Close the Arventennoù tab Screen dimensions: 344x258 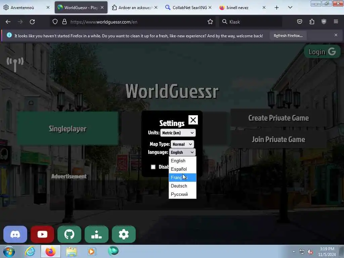pos(48,7)
